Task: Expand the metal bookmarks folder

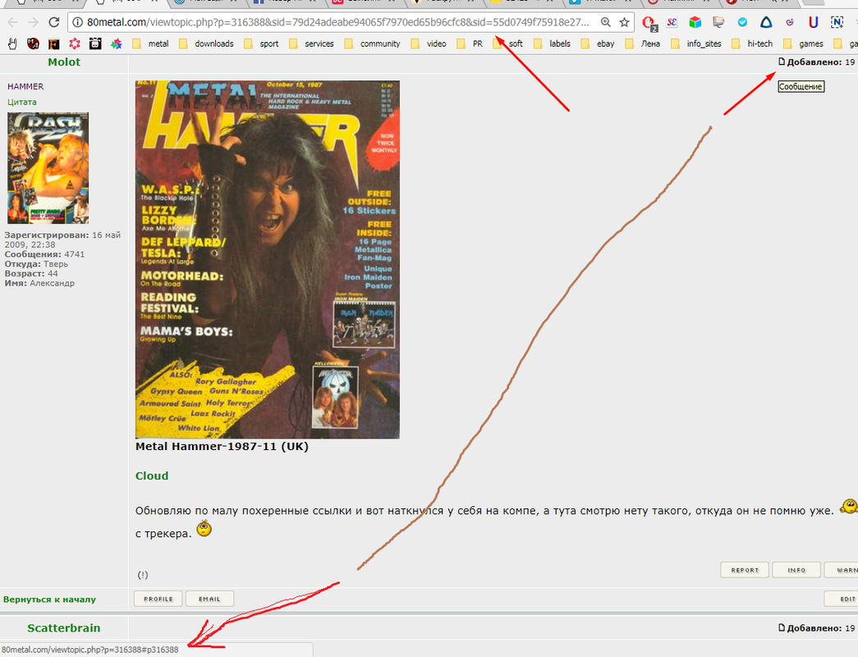Action: (x=150, y=44)
